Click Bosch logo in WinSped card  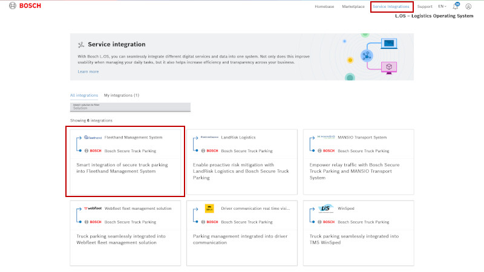[326, 222]
